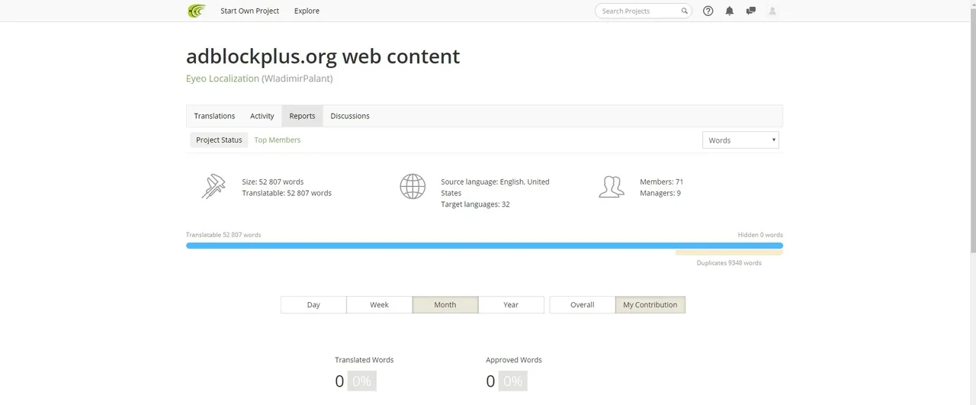Open the user profile avatar

[x=772, y=11]
